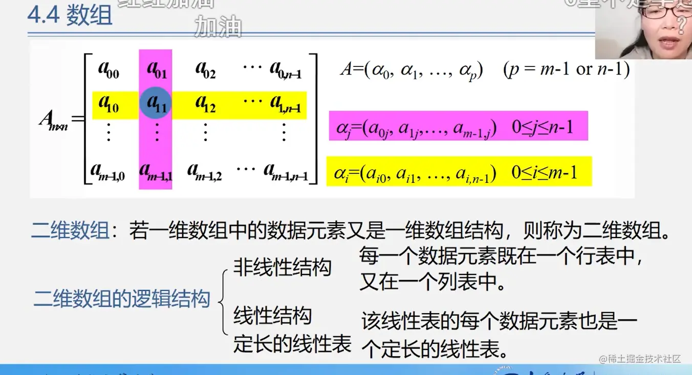The image size is (692, 375).
Task: Click the text "非线性结构"
Action: (283, 267)
